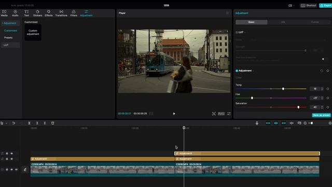Click the timeline zoom slider handle

coord(312,123)
